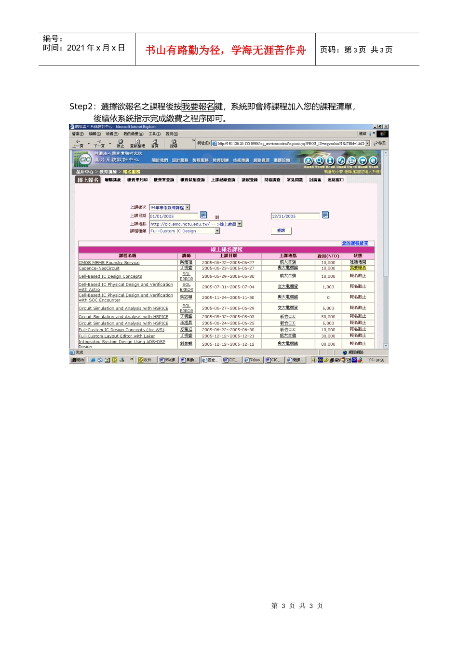Click location 奧大電機館 for Cadence-NeoCircuit

(x=288, y=268)
